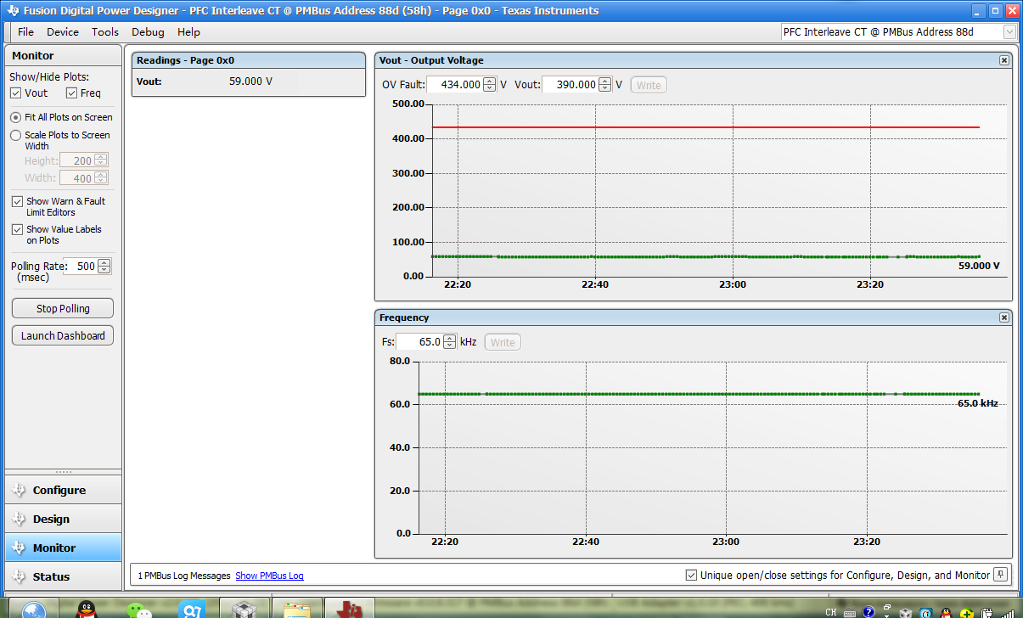The image size is (1023, 618).
Task: Toggle the Freq plot checkbox
Action: [71, 93]
